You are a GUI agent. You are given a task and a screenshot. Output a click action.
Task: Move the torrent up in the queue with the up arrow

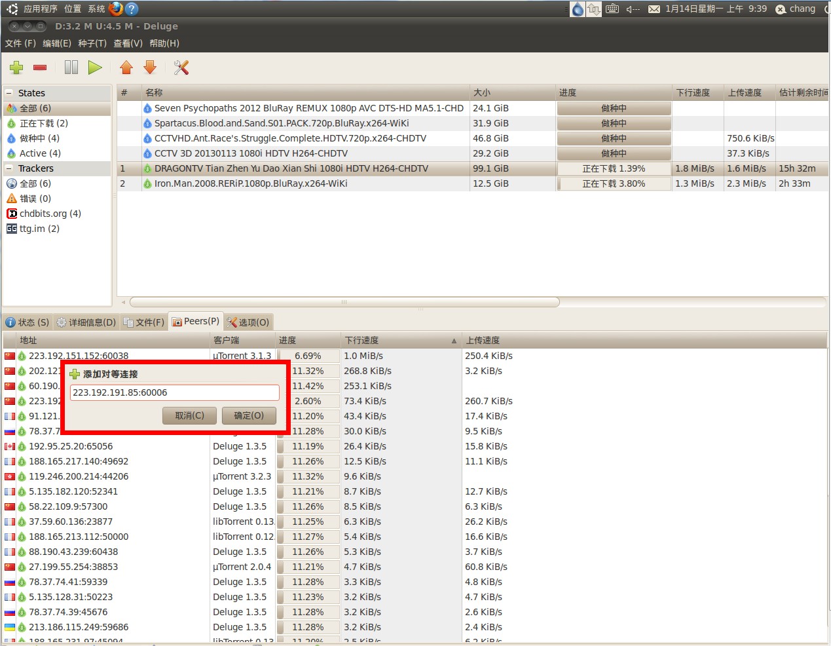pos(126,67)
